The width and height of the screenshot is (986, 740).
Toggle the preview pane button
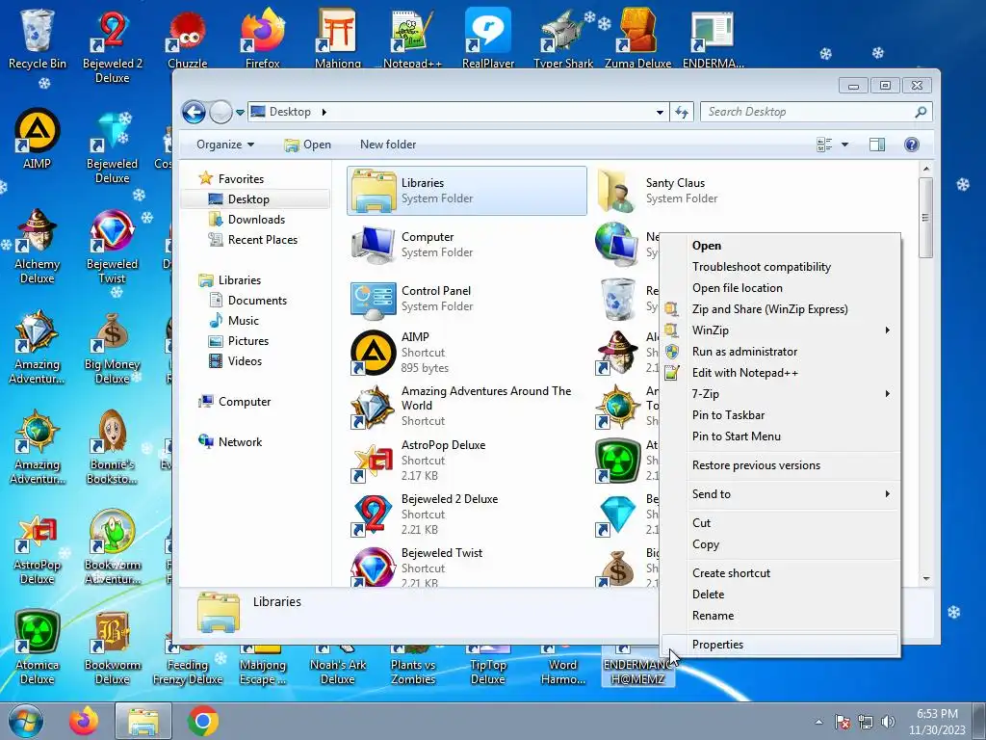[876, 145]
